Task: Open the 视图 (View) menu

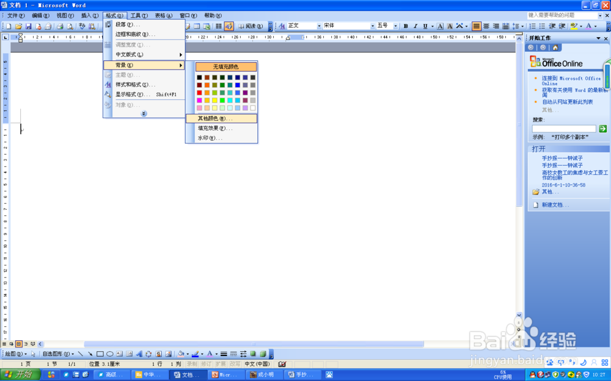Action: point(65,16)
